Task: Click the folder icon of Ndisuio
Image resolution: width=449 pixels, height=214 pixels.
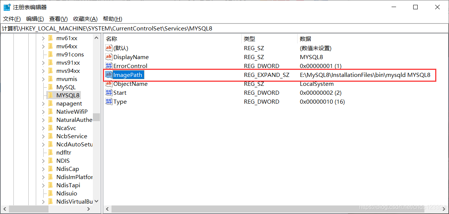Action: click(51, 193)
